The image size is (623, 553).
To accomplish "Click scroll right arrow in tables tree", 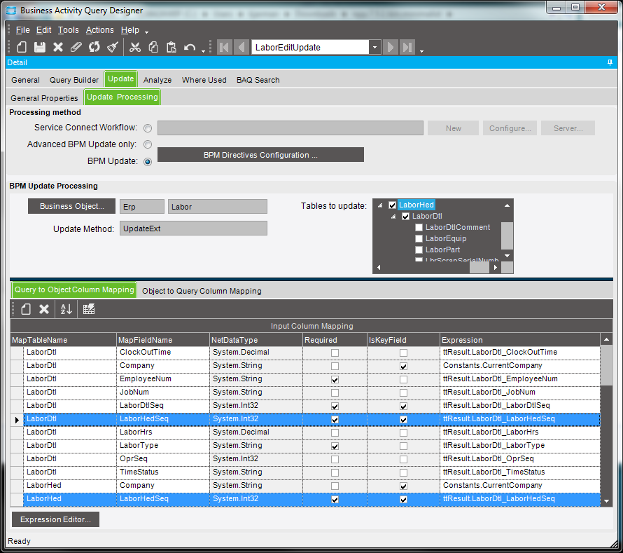I will pos(495,267).
